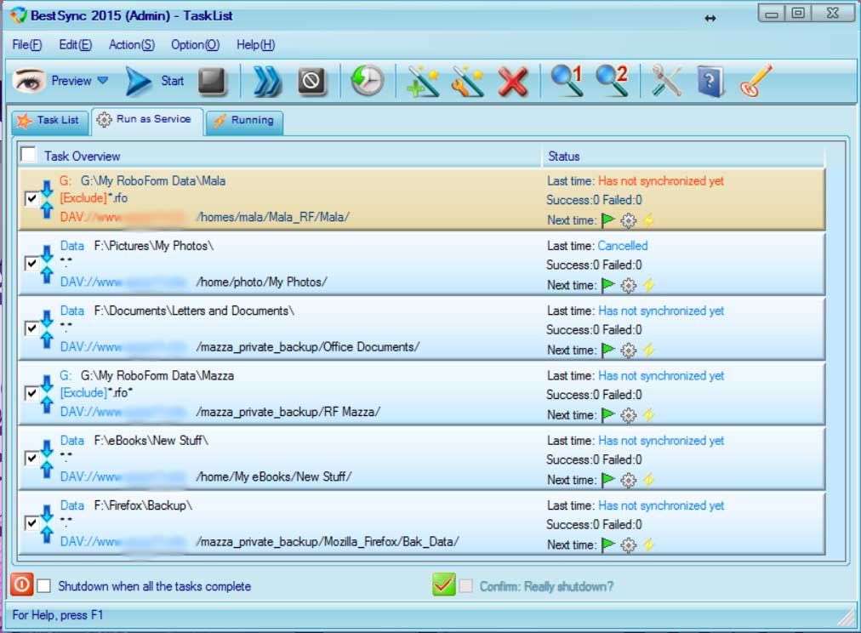The height and width of the screenshot is (633, 861).
Task: Click green flag in Firefox Backup row
Action: (607, 545)
